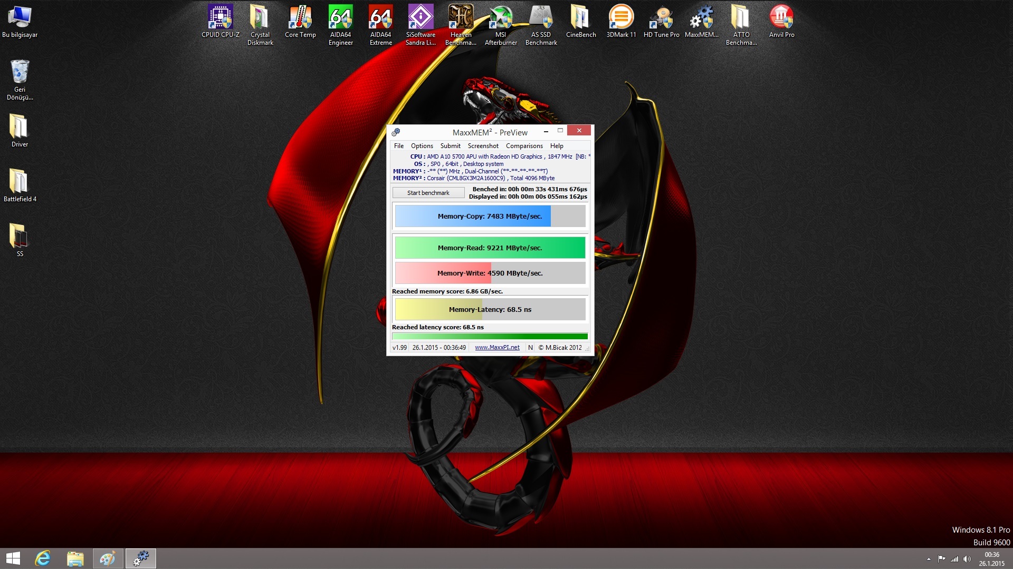Open CineBench folder icon
The height and width of the screenshot is (569, 1013).
click(581, 22)
